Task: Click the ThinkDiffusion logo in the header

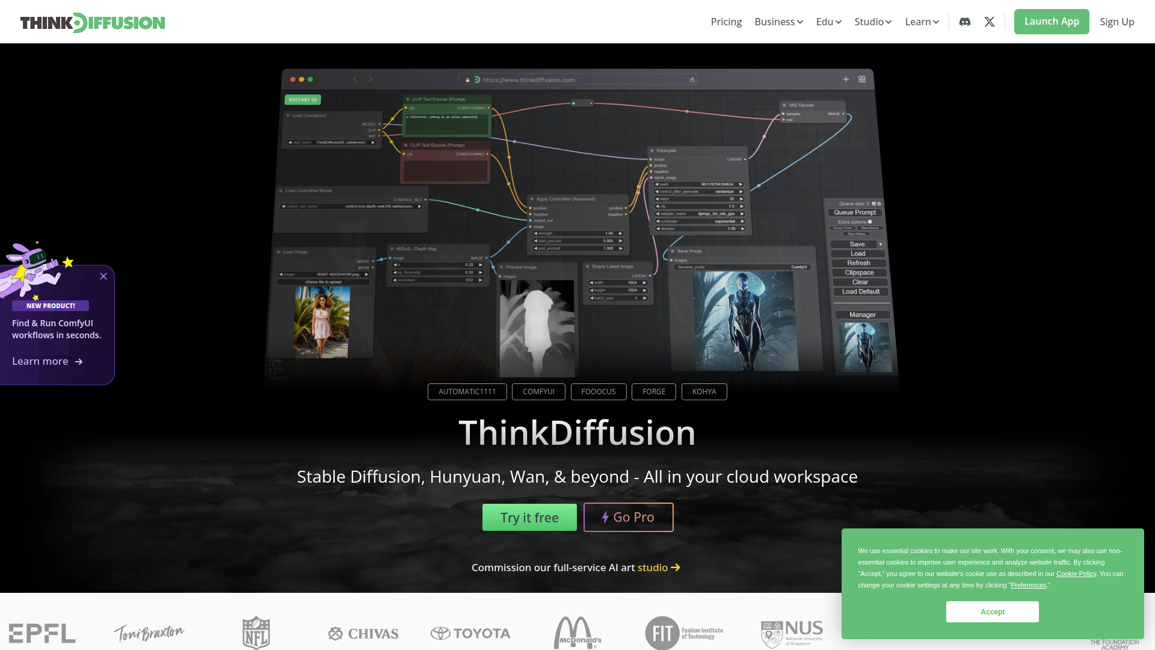Action: [93, 22]
